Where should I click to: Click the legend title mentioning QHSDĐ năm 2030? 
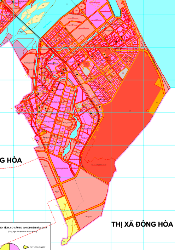coord(23,228)
